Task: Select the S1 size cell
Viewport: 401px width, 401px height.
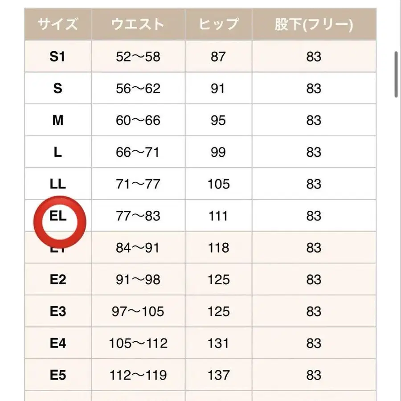Action: point(58,57)
